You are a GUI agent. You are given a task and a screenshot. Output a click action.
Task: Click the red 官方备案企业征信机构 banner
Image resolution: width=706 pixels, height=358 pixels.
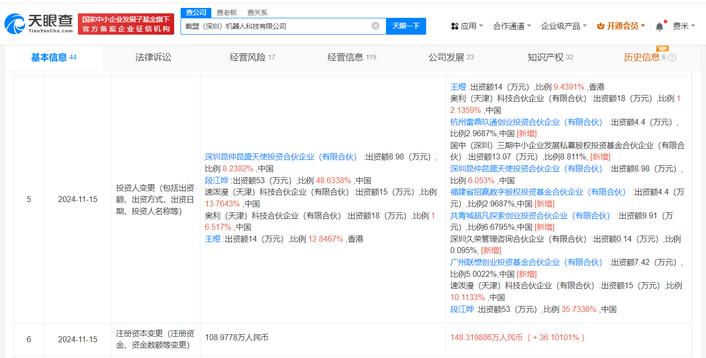(x=126, y=24)
